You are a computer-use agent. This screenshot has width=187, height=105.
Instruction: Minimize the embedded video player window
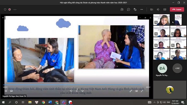pyautogui.click(x=140, y=18)
